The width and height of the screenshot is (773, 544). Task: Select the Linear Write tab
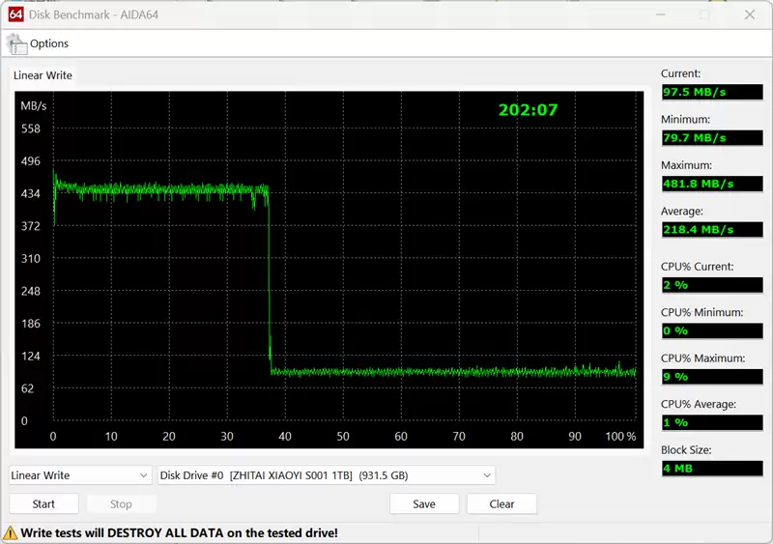pyautogui.click(x=43, y=75)
